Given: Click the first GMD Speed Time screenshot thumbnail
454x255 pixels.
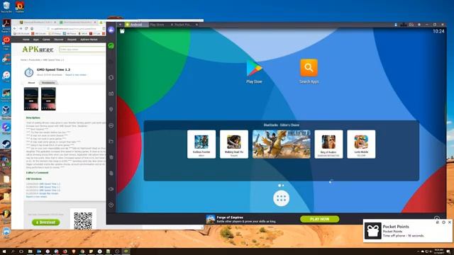Looking at the screenshot, I should (x=31, y=99).
